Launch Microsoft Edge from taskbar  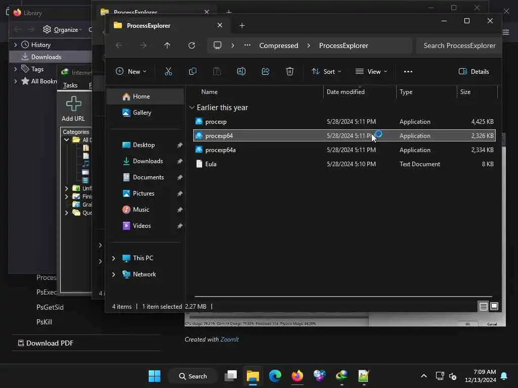(275, 376)
